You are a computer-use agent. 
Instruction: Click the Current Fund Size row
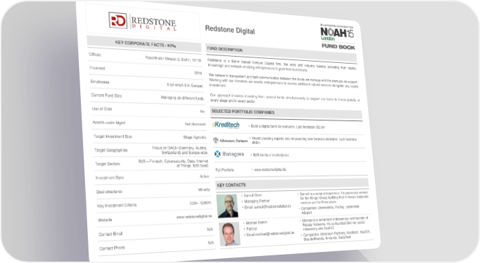pos(148,96)
